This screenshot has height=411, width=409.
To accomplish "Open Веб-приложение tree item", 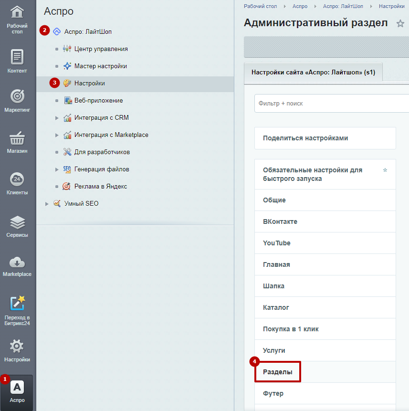I will coord(98,100).
